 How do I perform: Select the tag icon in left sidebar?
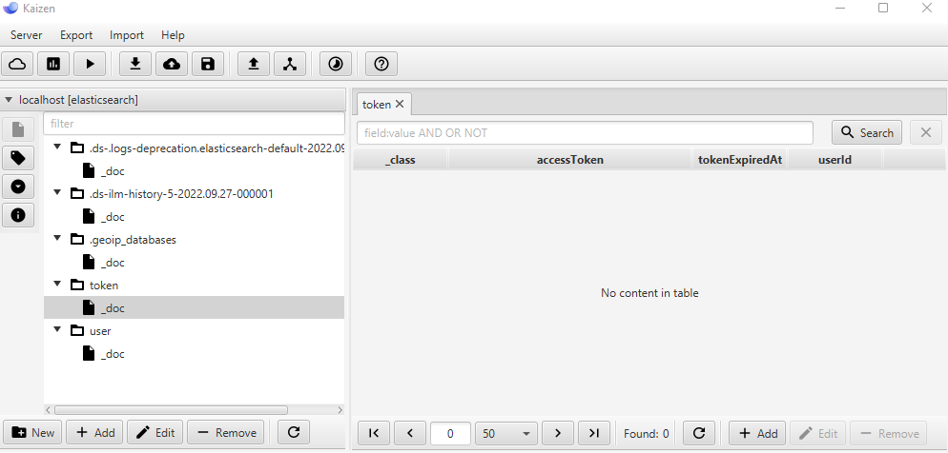pyautogui.click(x=18, y=158)
